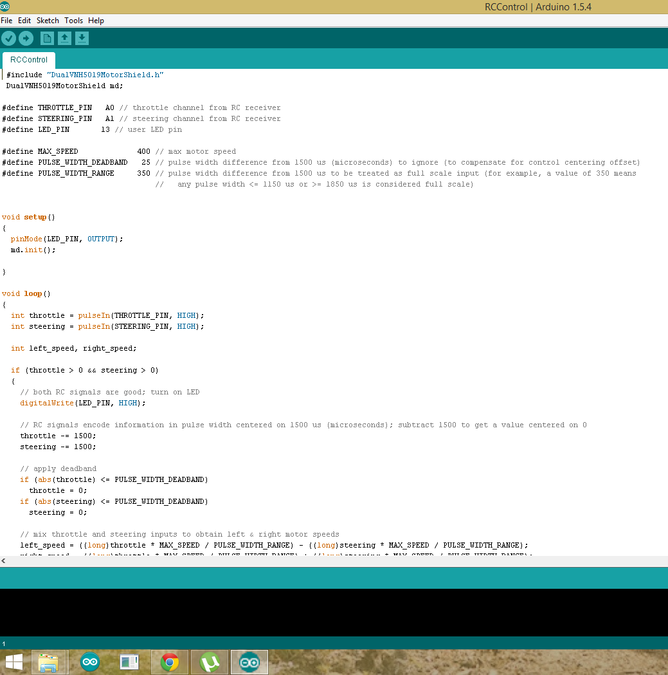Click the MAX_SPEED value 400
The image size is (668, 675).
pyautogui.click(x=143, y=151)
